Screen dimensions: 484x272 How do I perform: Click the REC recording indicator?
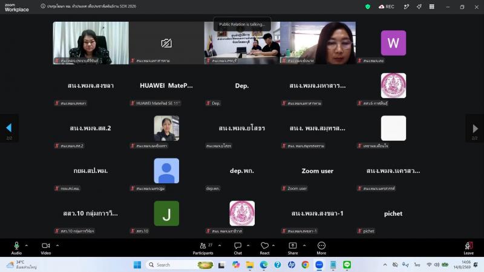pos(387,7)
